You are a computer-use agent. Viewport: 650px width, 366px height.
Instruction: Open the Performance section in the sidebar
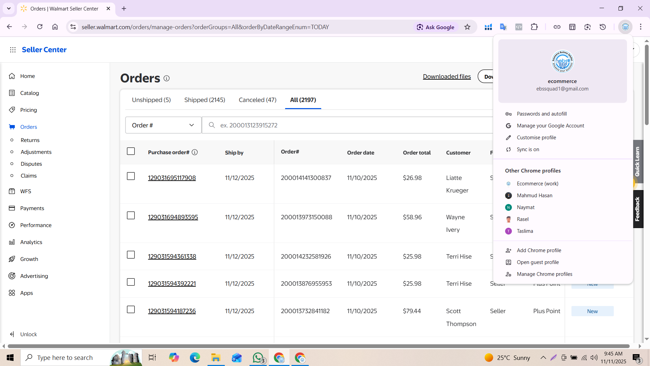coord(36,225)
